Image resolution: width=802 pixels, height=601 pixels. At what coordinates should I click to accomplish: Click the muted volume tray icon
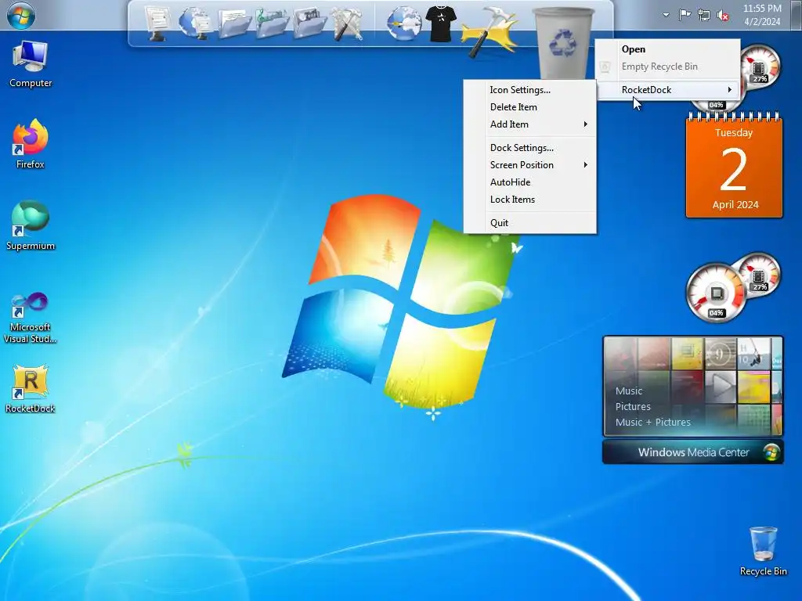tap(723, 16)
